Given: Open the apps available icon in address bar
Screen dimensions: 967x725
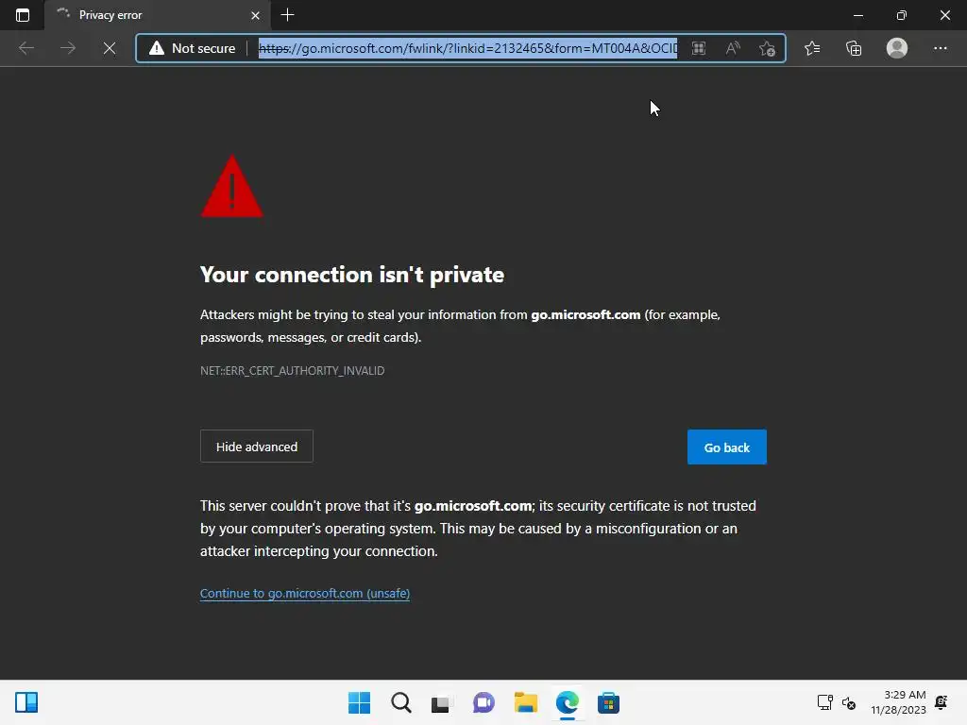Looking at the screenshot, I should [x=698, y=48].
